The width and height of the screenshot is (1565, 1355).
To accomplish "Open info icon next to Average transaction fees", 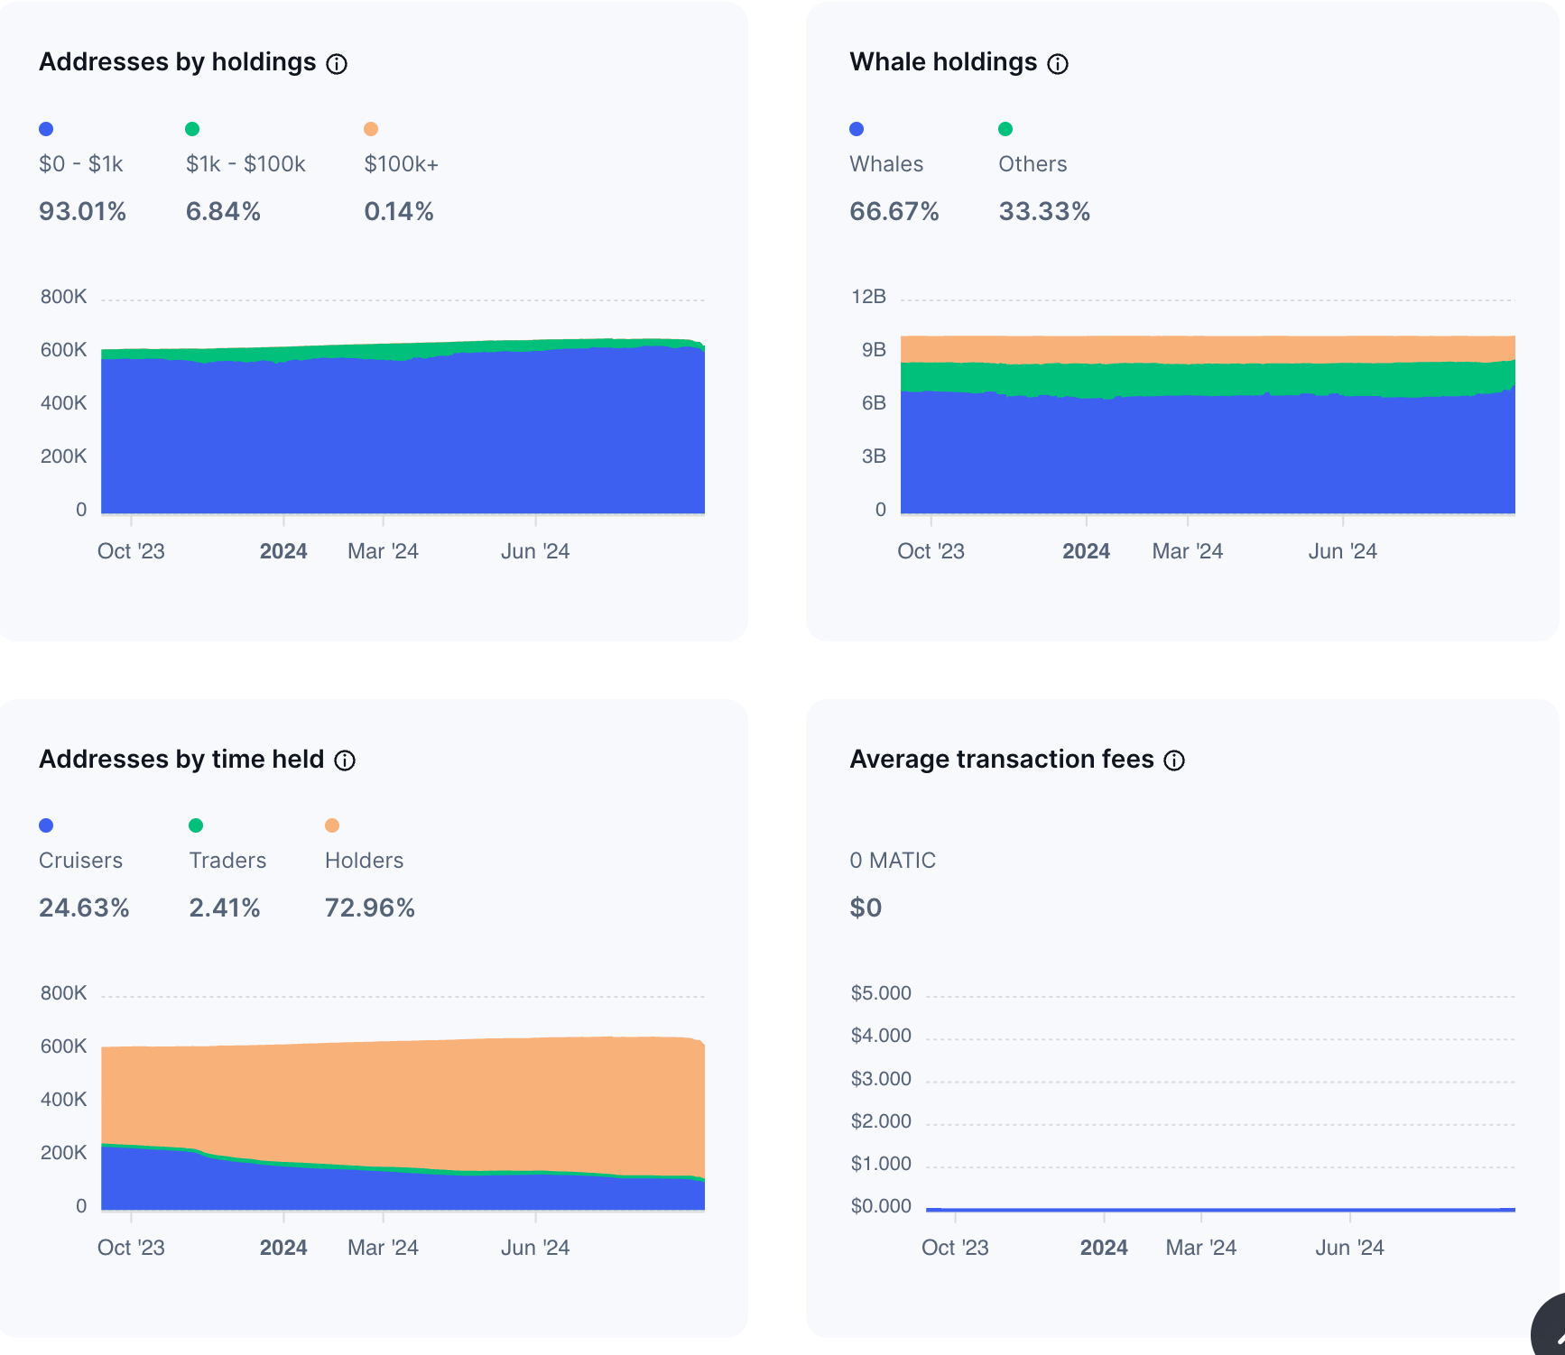I will tap(1174, 760).
